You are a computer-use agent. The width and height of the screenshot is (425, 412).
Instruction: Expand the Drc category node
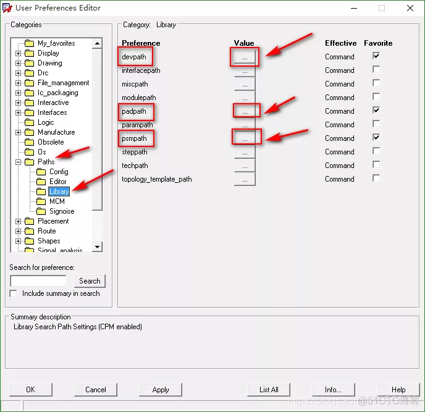[x=18, y=73]
